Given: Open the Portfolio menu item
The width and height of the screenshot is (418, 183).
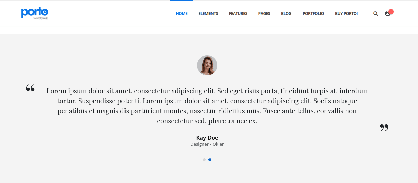Looking at the screenshot, I should click(313, 14).
